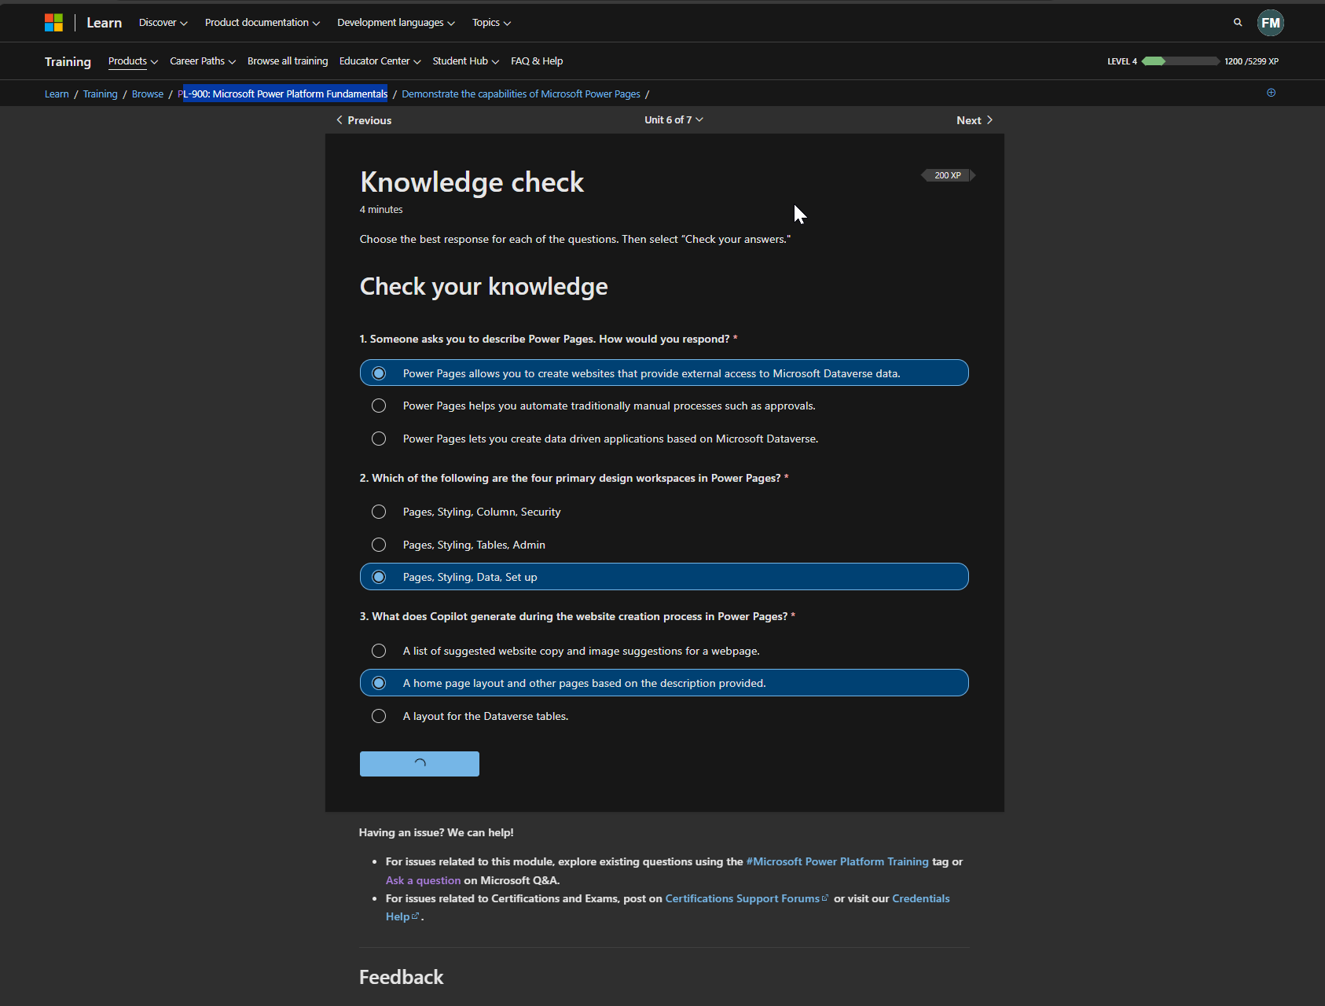
Task: Expand the Discover dropdown
Action: tap(163, 23)
